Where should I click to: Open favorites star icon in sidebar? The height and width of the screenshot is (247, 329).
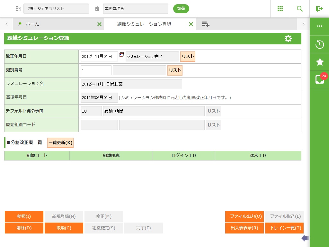point(320,62)
